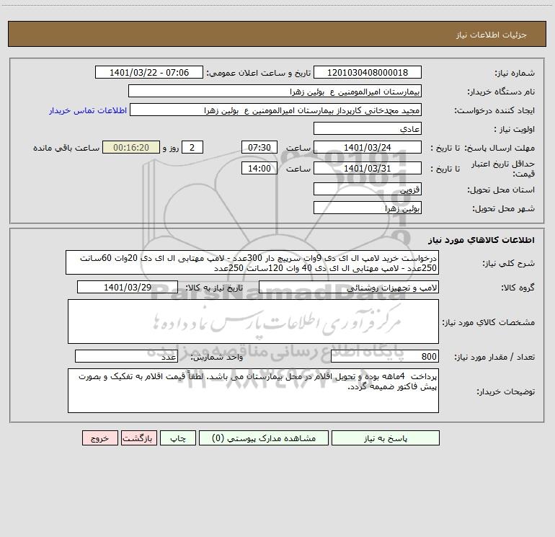Screen dimensions: 555x537
Task: Click the استان محل تحویل label
Action: point(501,190)
